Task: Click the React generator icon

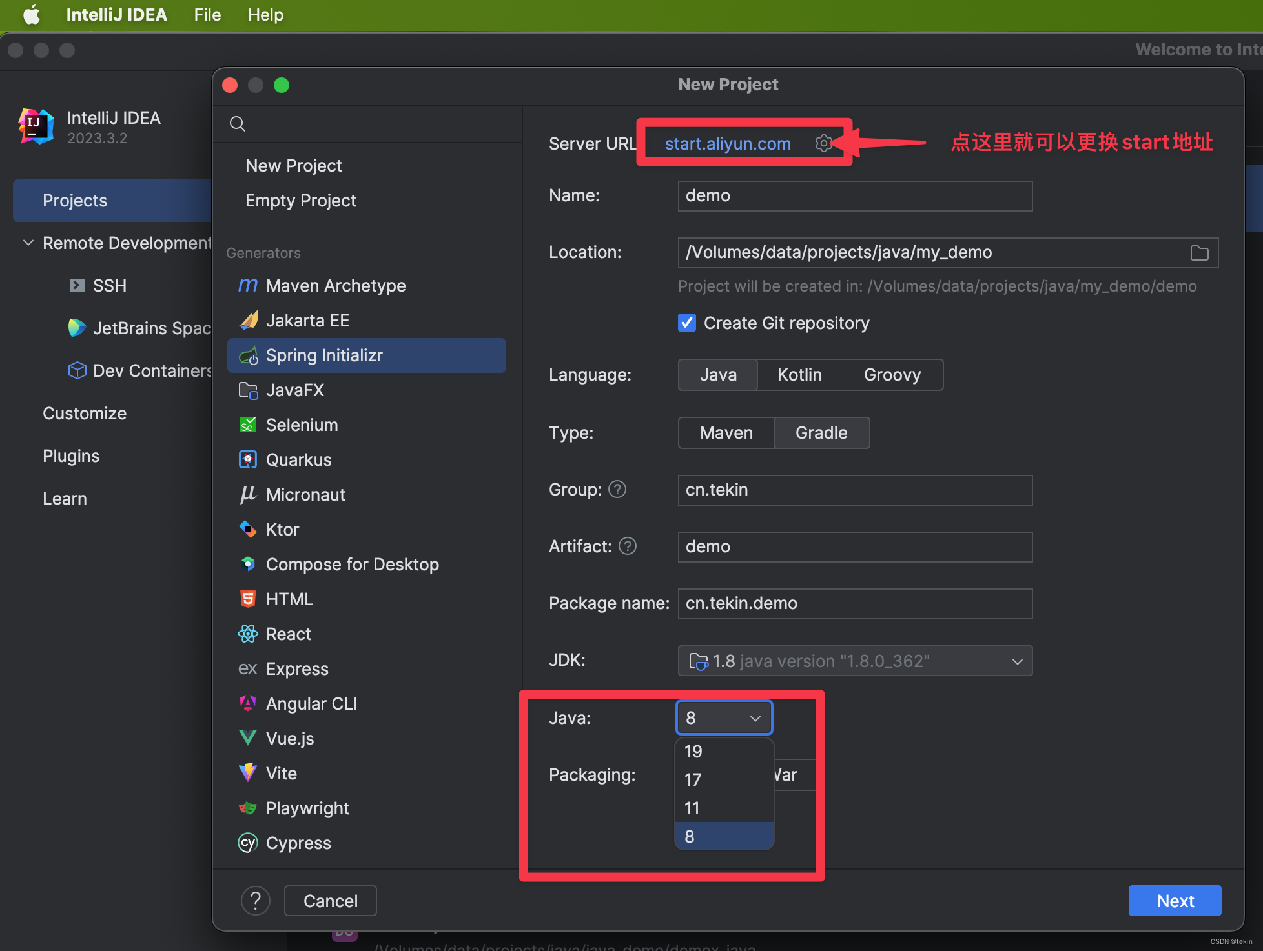Action: pos(247,634)
